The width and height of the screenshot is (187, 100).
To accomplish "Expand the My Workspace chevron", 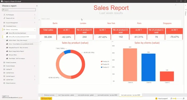I will [x=35, y=15].
